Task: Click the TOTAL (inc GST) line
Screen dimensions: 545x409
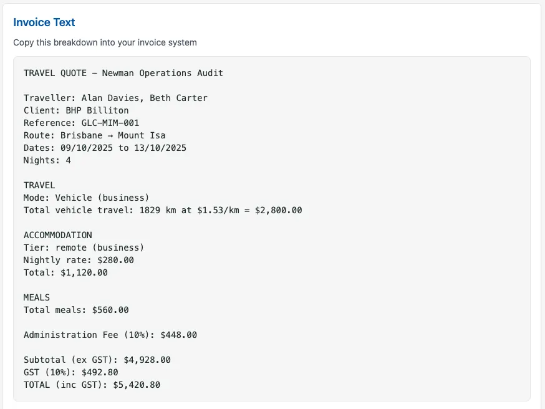Action: click(92, 385)
